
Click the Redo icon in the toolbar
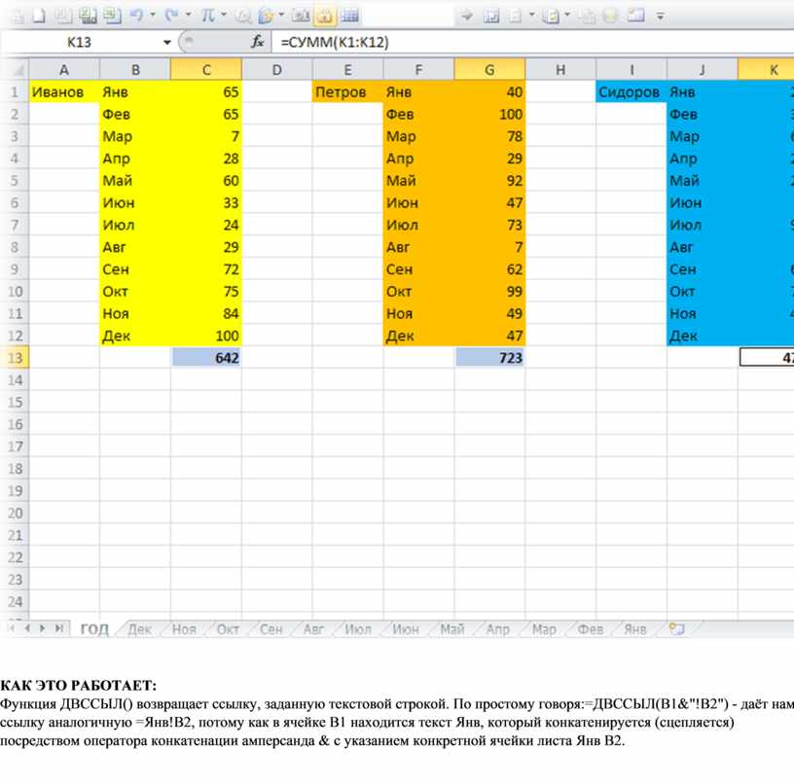172,16
